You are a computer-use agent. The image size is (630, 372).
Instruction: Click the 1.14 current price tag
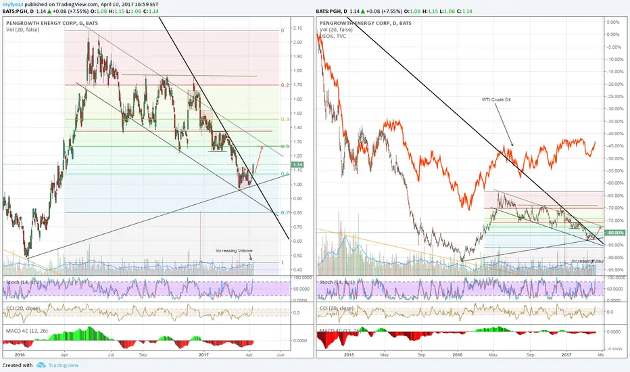click(x=297, y=164)
